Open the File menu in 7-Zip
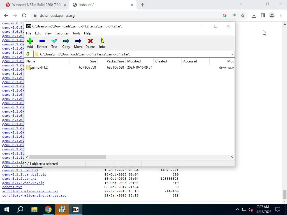 point(29,33)
